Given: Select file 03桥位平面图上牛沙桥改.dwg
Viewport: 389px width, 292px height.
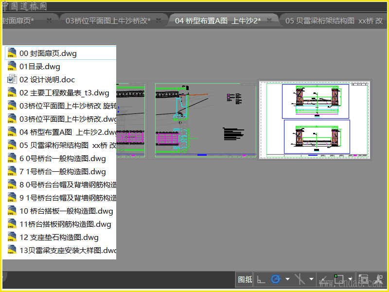Looking at the screenshot, I should [x=60, y=119].
